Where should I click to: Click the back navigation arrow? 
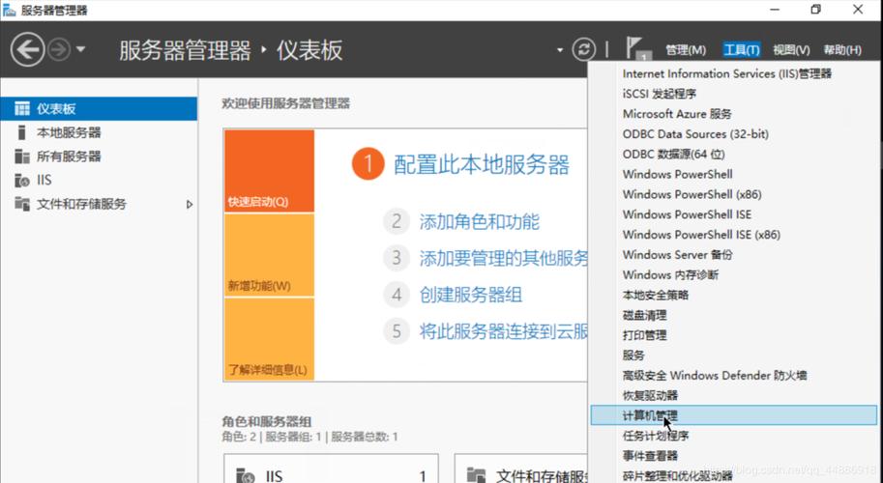(x=27, y=50)
